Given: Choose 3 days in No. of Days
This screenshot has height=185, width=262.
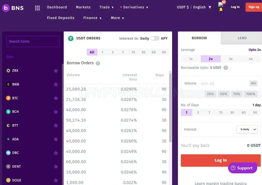Looking at the screenshot, I should tap(198, 113).
